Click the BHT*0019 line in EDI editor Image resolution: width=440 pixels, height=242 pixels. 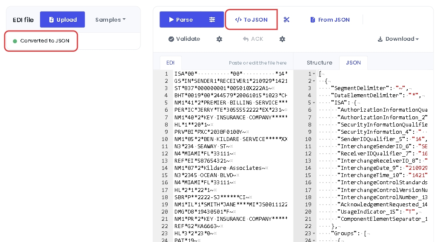tap(231, 96)
